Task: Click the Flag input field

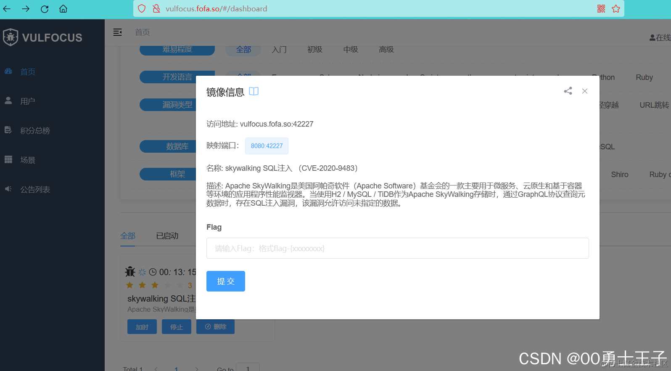Action: [397, 248]
